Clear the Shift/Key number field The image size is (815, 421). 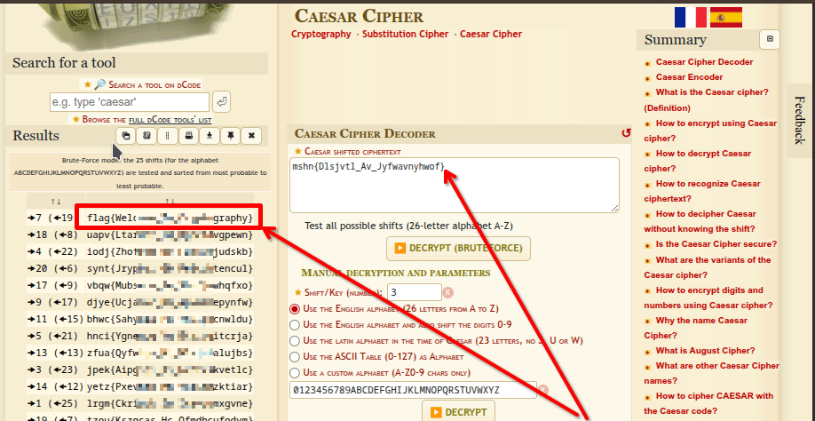[x=448, y=292]
